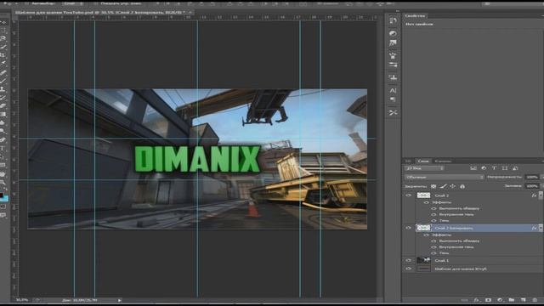Toggle stroke effect eye under Слой 2

point(433,208)
